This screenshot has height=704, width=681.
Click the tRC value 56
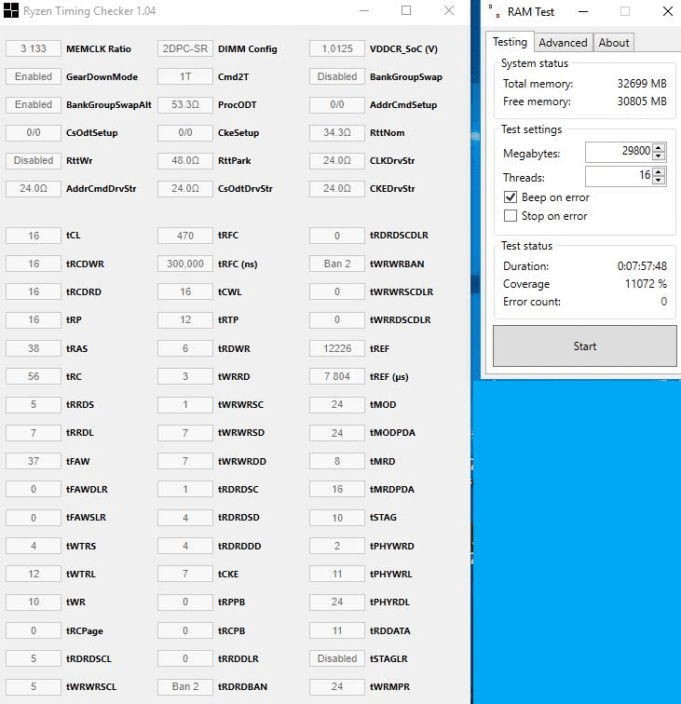34,376
